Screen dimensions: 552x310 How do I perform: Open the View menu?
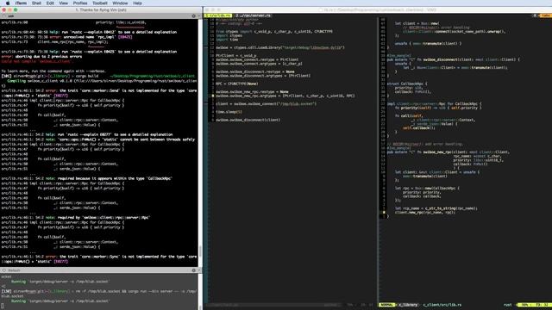point(63,3)
